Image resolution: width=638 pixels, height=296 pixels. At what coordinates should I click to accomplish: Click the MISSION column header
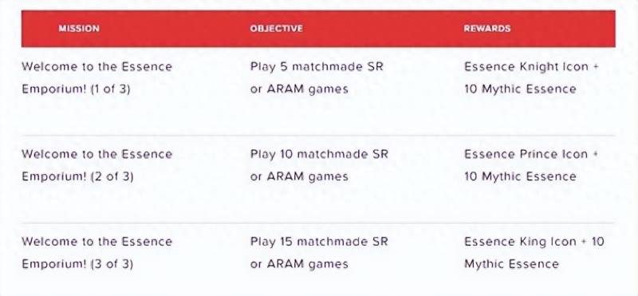(x=79, y=29)
